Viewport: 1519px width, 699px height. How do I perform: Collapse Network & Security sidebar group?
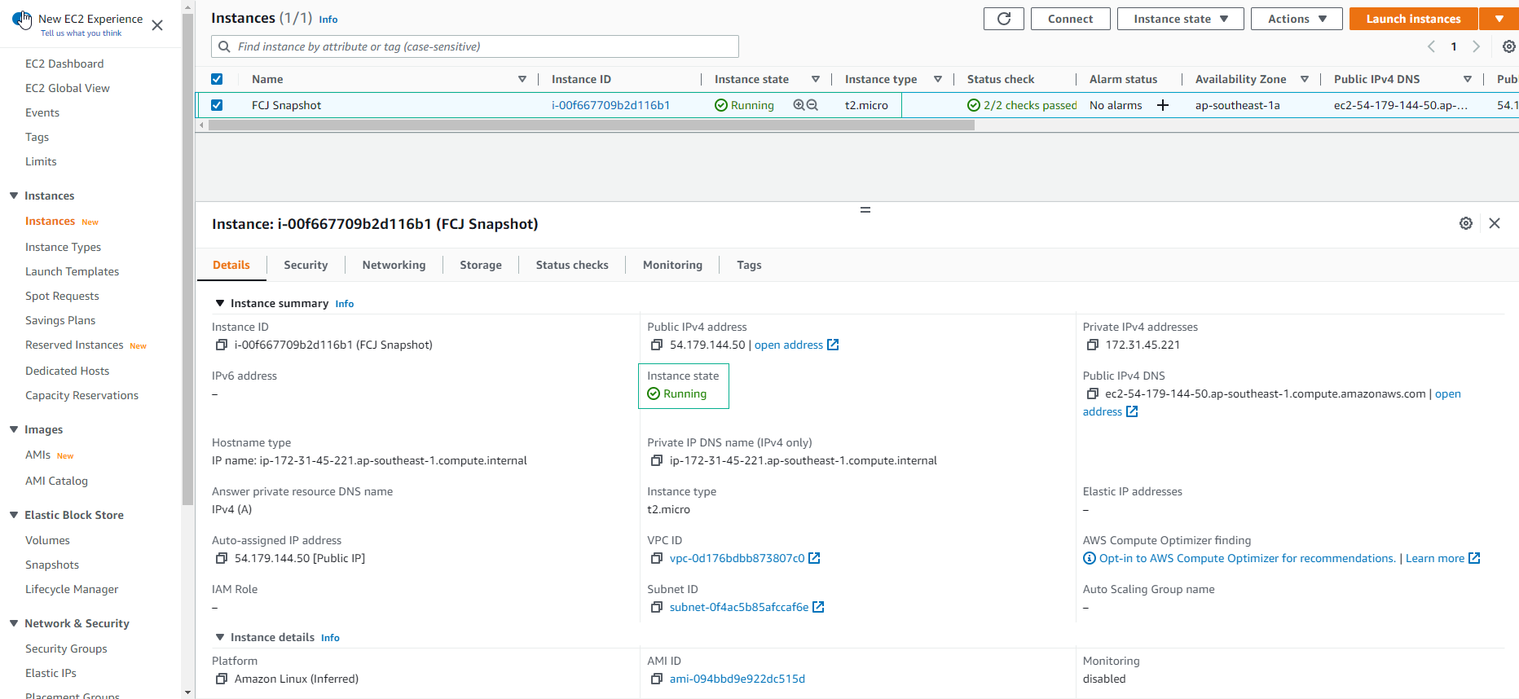pos(14,623)
